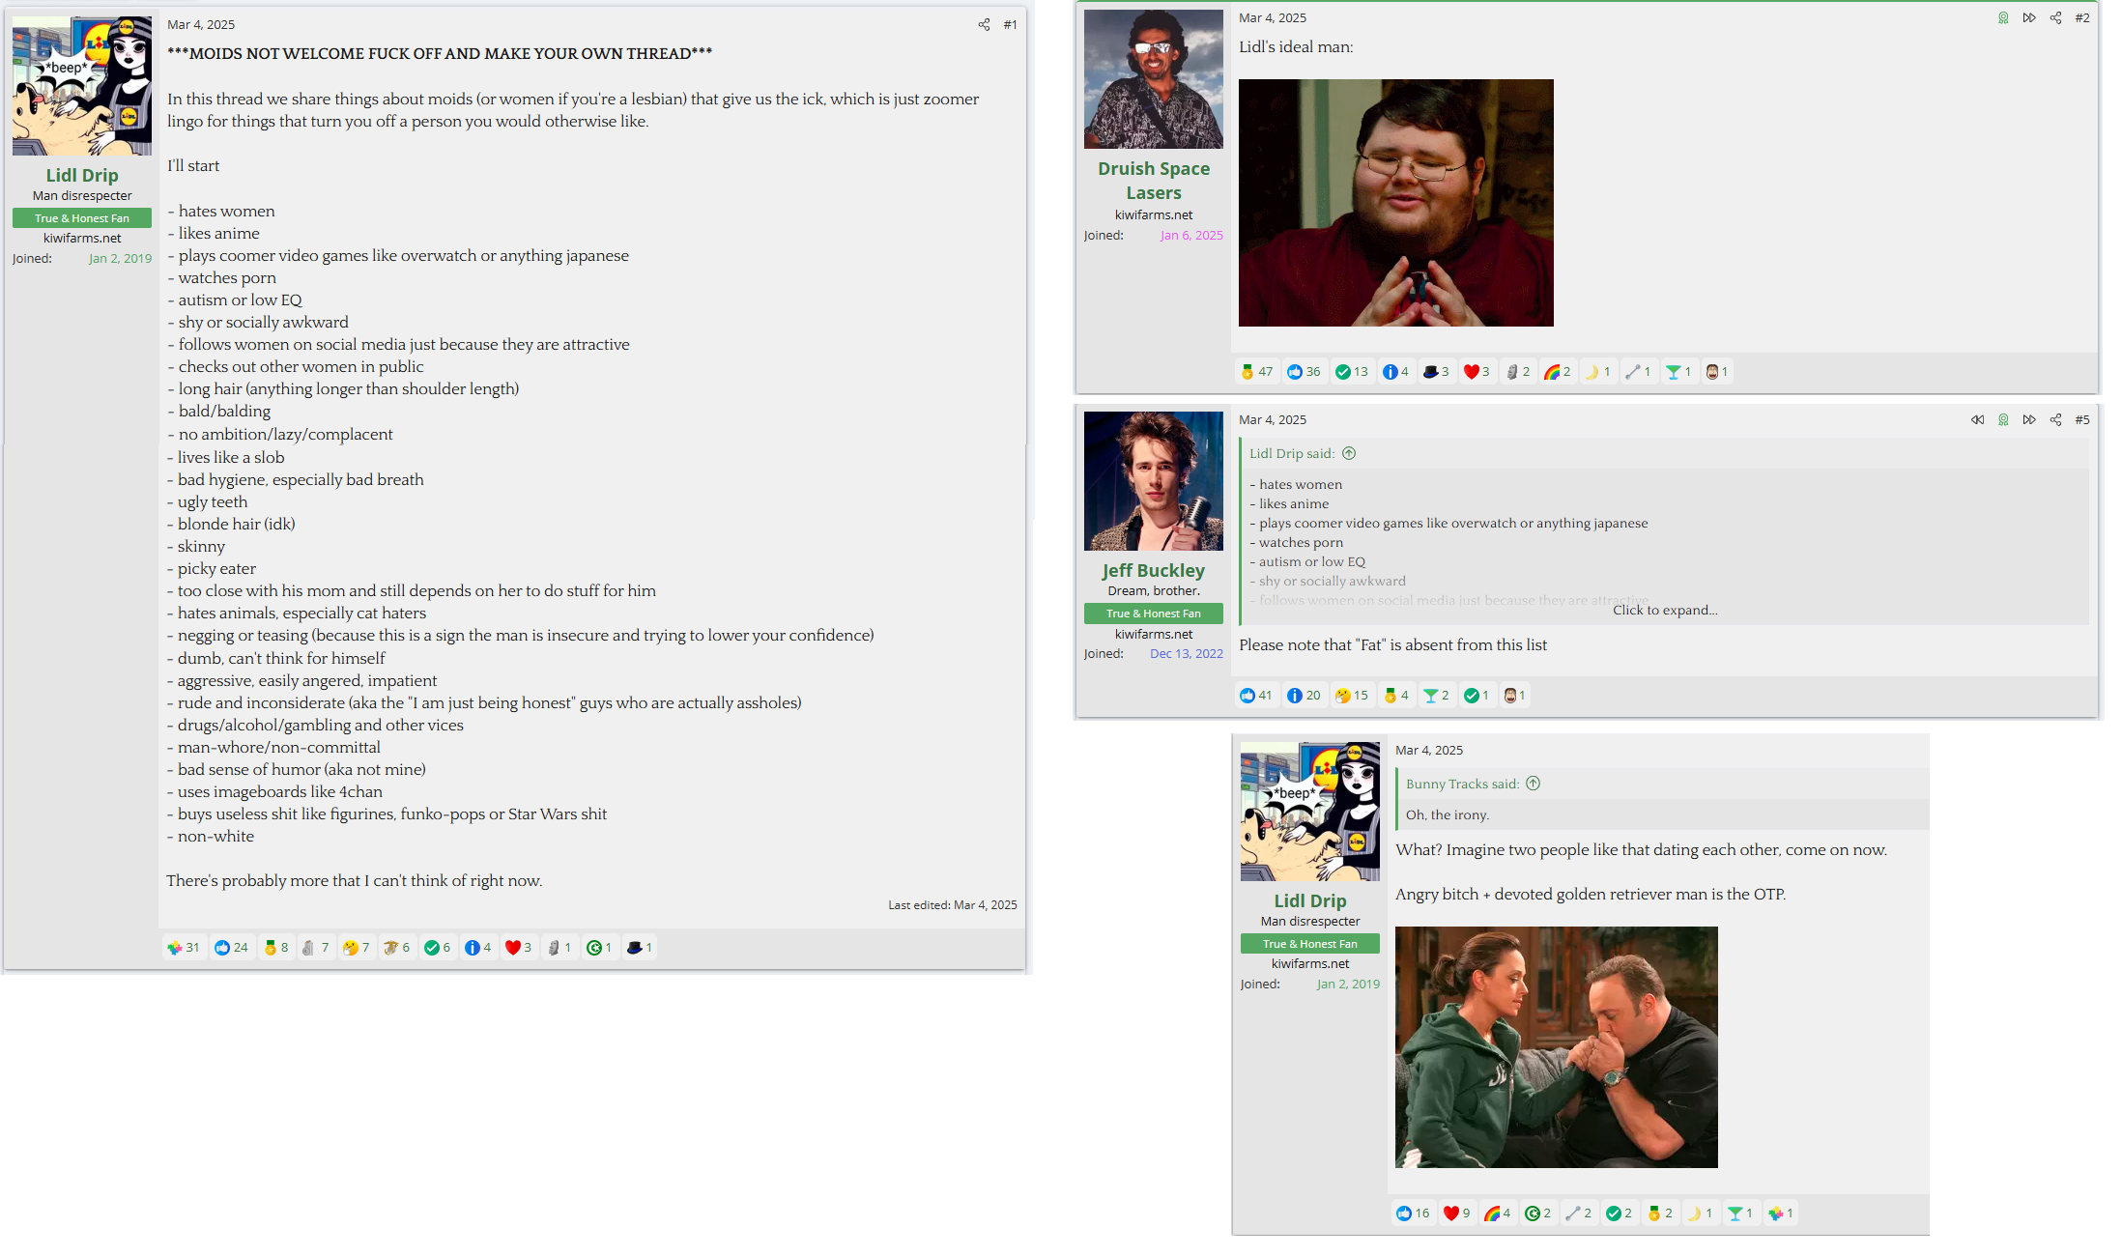Screen dimensions: 2122x1256
Task: Open post #1 permalink number
Action: [x=1010, y=25]
